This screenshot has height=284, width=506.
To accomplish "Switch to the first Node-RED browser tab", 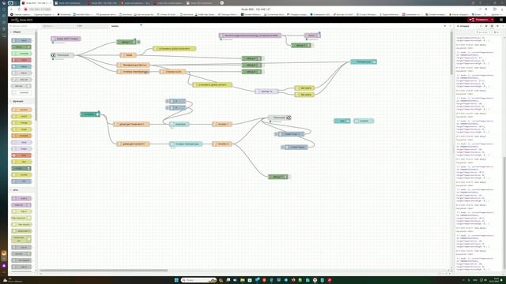I will click(36, 3).
